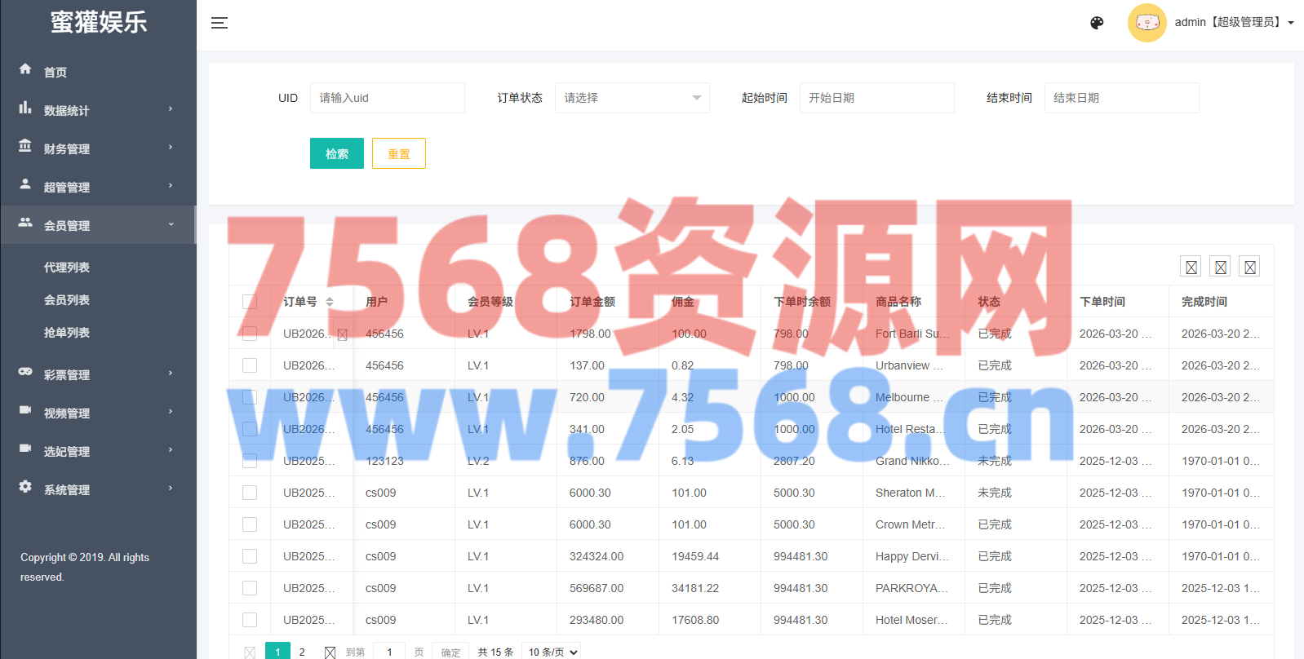Click the rightmost table toolbar icon
The image size is (1304, 659).
(1249, 267)
